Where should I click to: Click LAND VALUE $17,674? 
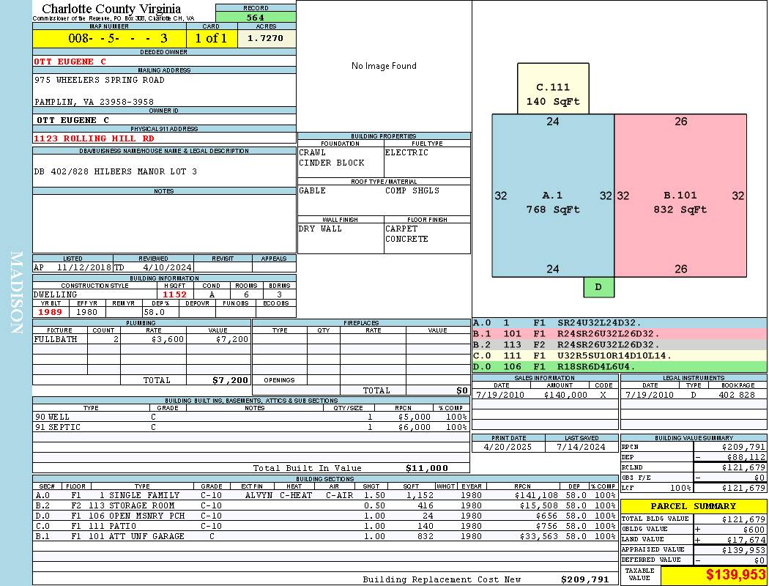(x=746, y=540)
